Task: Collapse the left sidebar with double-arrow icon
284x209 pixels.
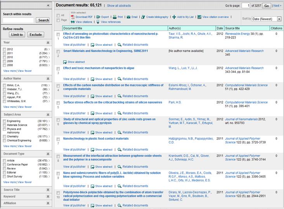Action: click(x=48, y=5)
